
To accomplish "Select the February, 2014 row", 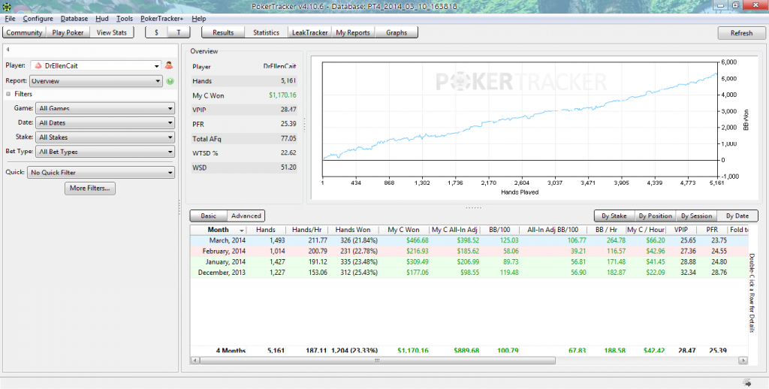I will pyautogui.click(x=469, y=251).
